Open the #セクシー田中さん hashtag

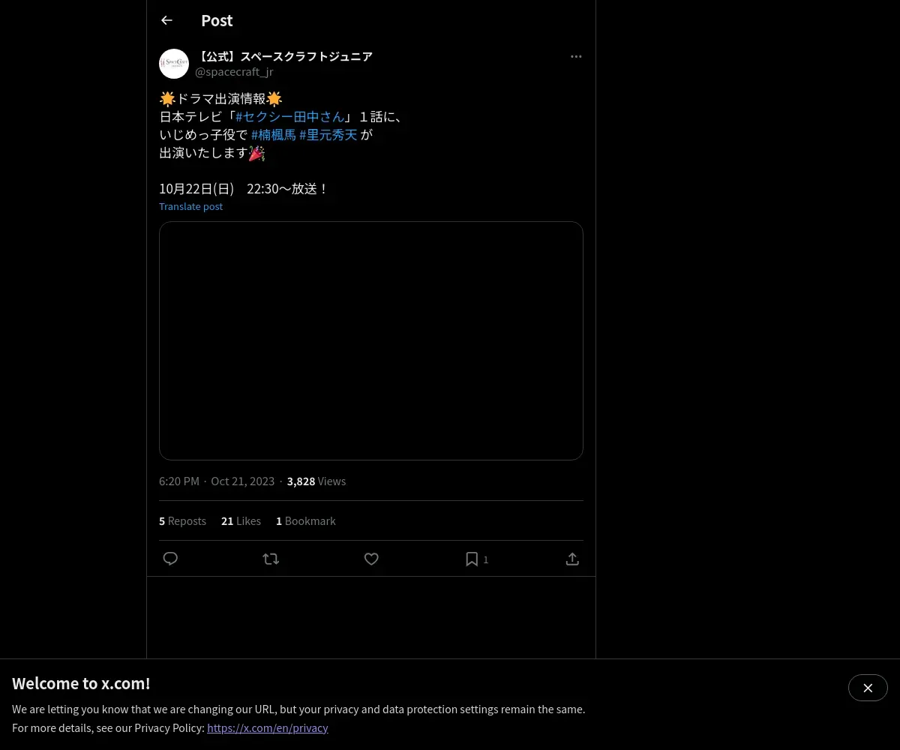[x=289, y=116]
